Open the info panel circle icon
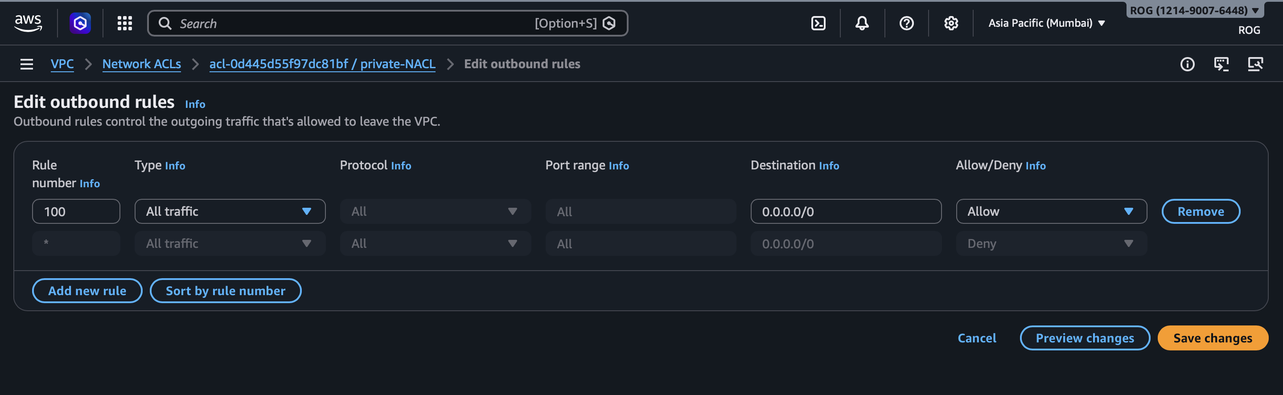The width and height of the screenshot is (1283, 395). (1187, 64)
